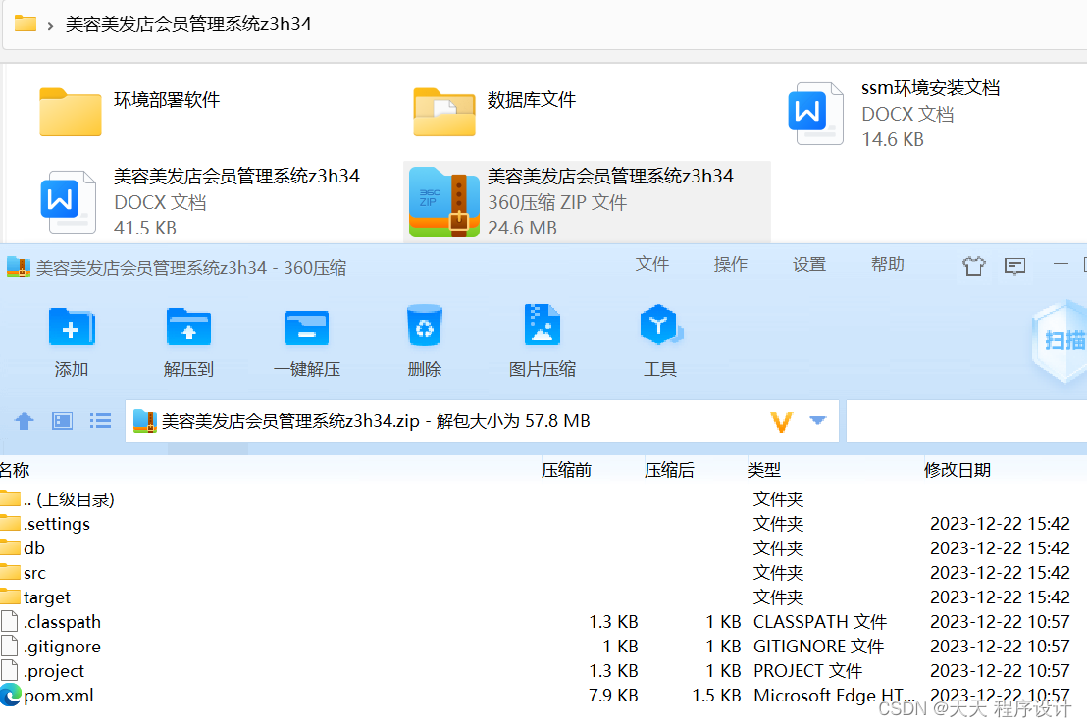Select the .gitignore file row
This screenshot has width=1087, height=727.
(543, 647)
